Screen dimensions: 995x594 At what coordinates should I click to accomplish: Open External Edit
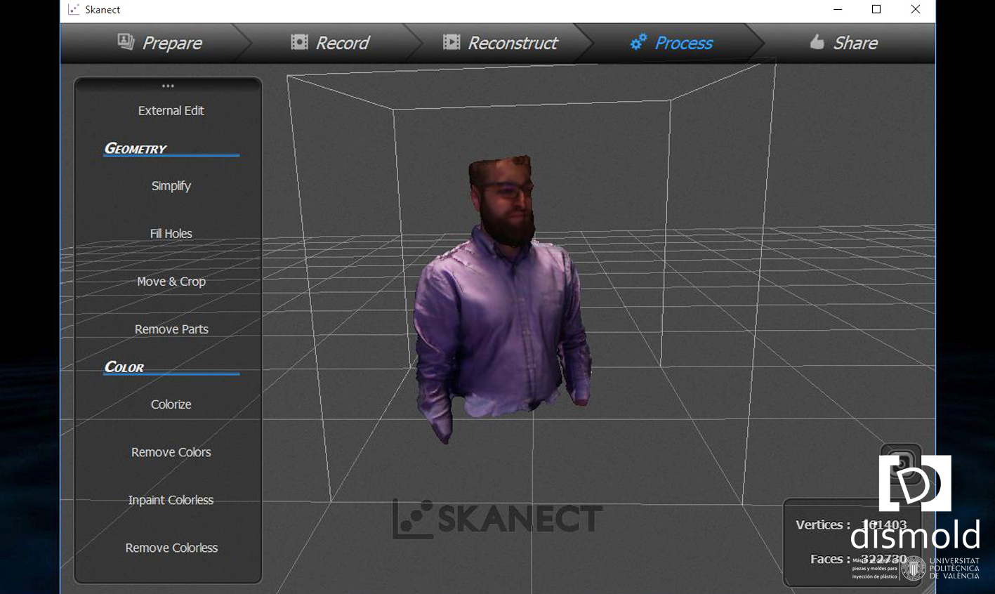pos(171,110)
